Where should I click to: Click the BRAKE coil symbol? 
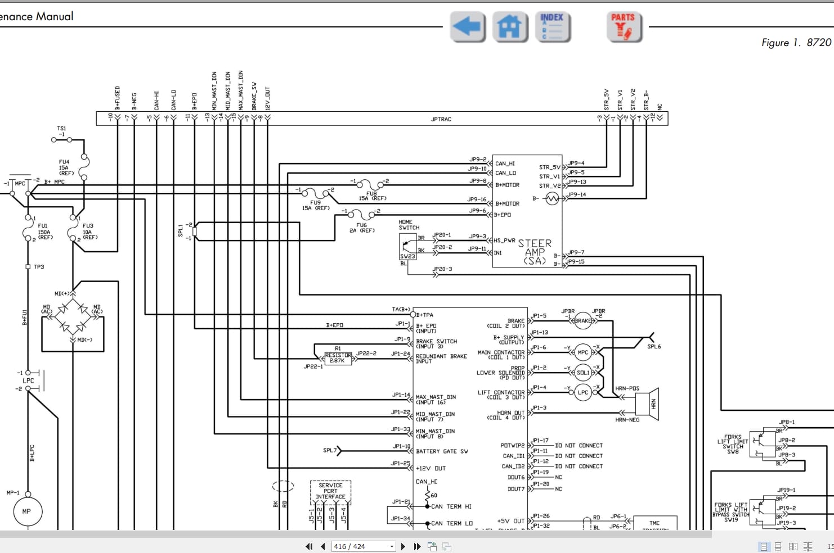click(583, 321)
